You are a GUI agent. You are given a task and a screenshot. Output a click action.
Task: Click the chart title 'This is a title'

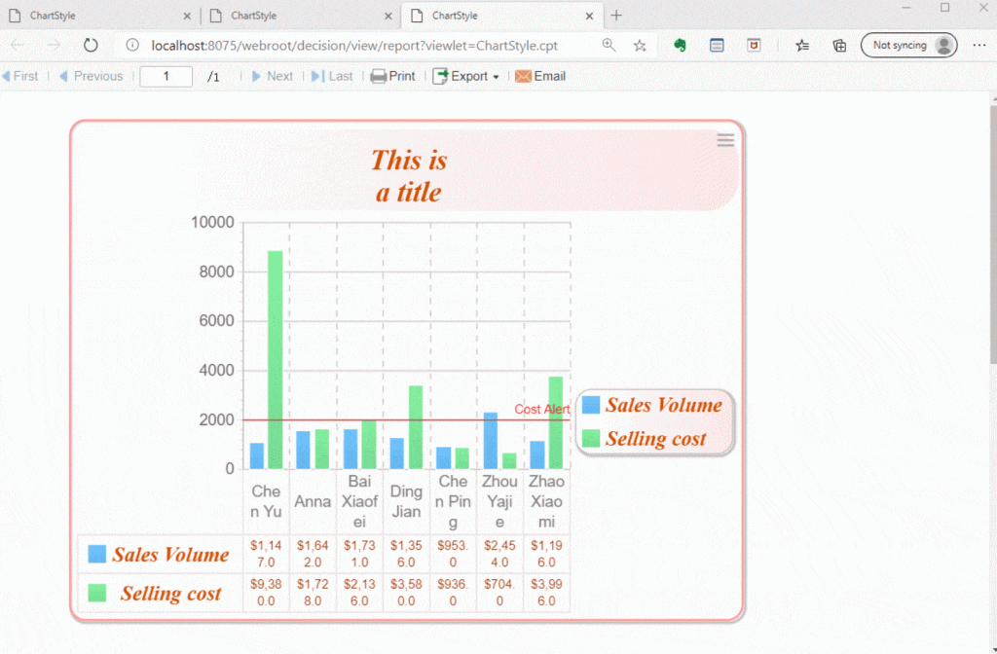coord(409,176)
